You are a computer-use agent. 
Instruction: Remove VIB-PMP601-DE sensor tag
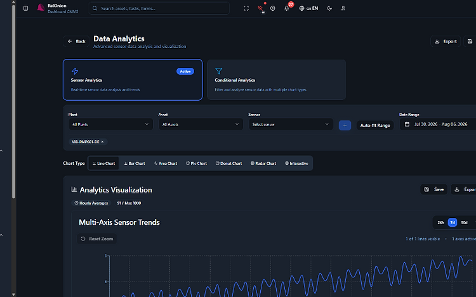click(x=103, y=142)
